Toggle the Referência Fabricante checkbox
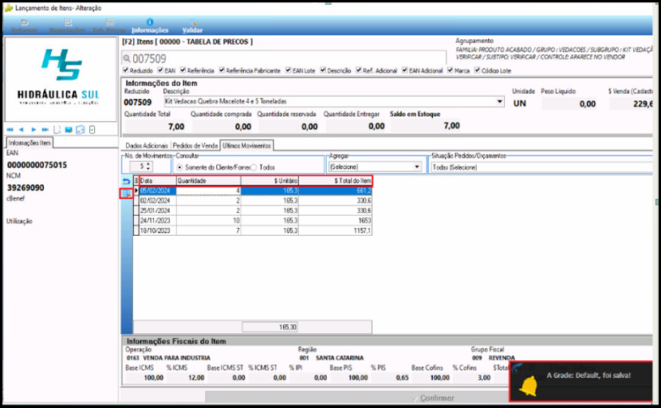 pos(222,70)
